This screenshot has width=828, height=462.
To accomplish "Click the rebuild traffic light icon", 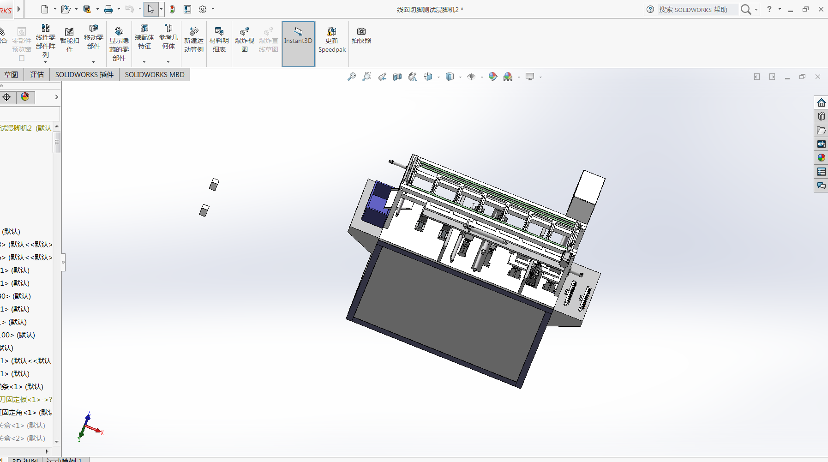I will [x=172, y=9].
